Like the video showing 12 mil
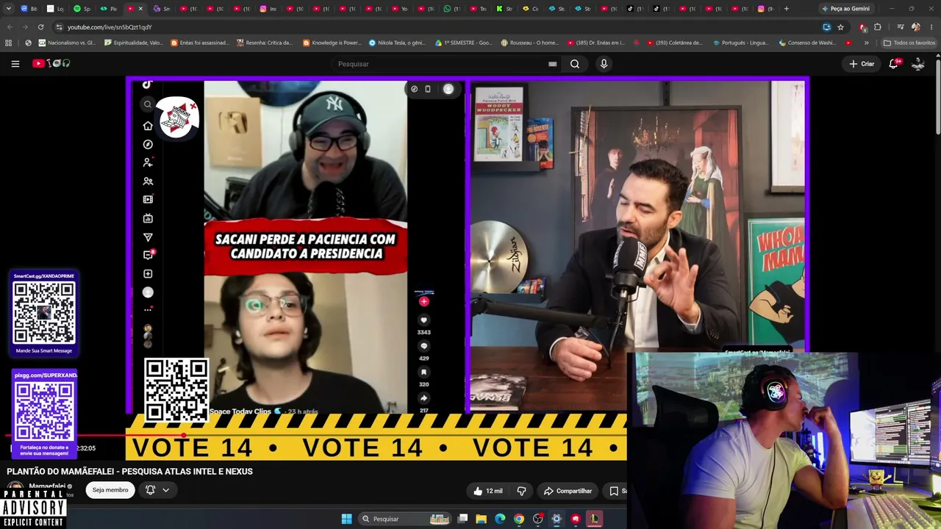 [488, 491]
